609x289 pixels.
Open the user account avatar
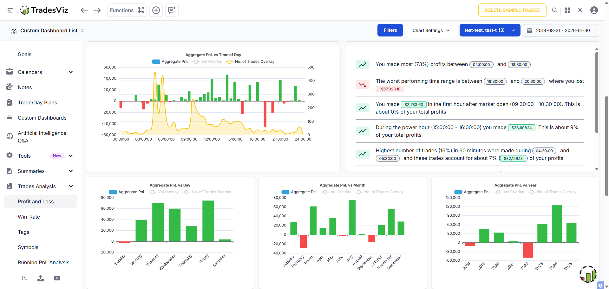(594, 10)
